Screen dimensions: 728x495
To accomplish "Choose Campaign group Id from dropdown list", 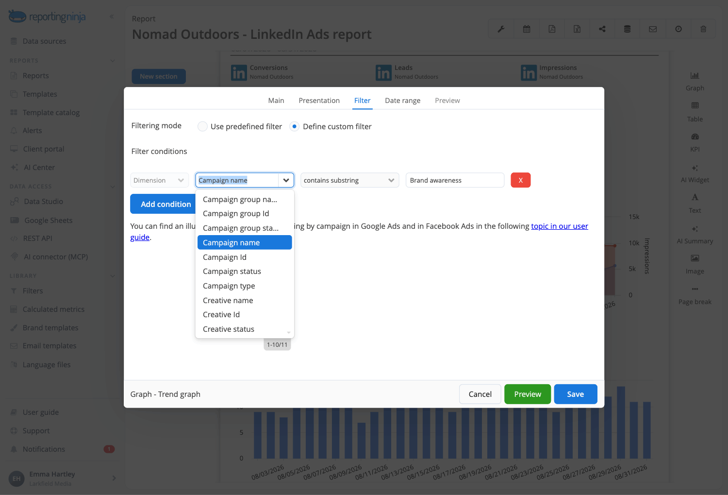I will 245,214.
